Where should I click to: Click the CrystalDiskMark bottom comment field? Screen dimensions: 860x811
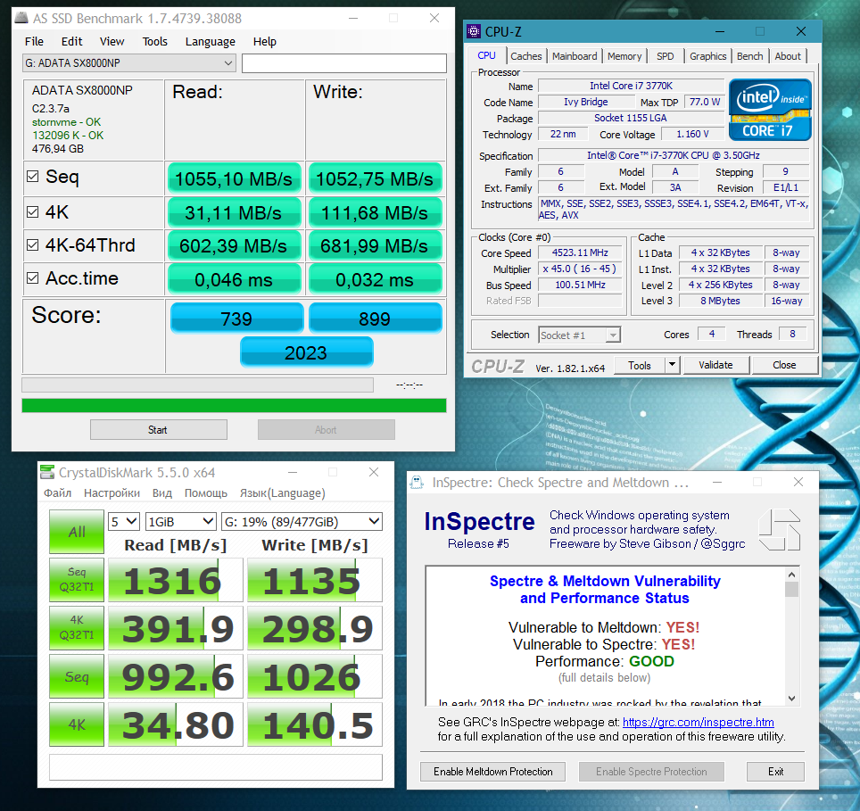pyautogui.click(x=216, y=767)
